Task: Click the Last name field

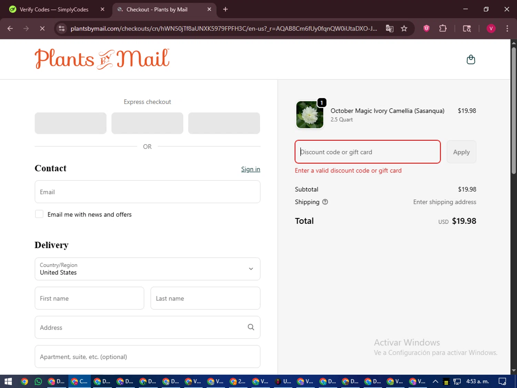Action: point(205,298)
